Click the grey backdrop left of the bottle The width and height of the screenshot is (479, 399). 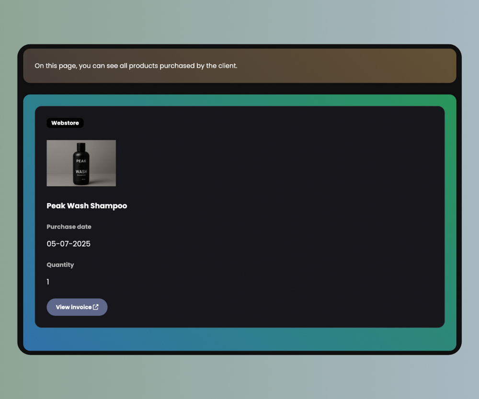[x=57, y=163]
